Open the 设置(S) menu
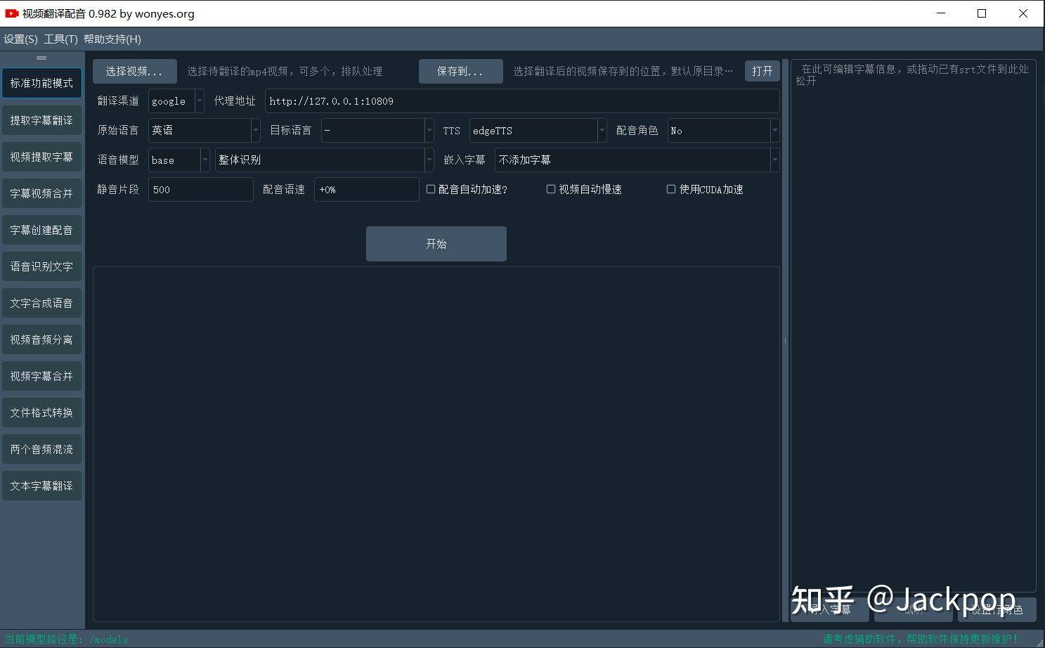Image resolution: width=1045 pixels, height=648 pixels. 20,39
